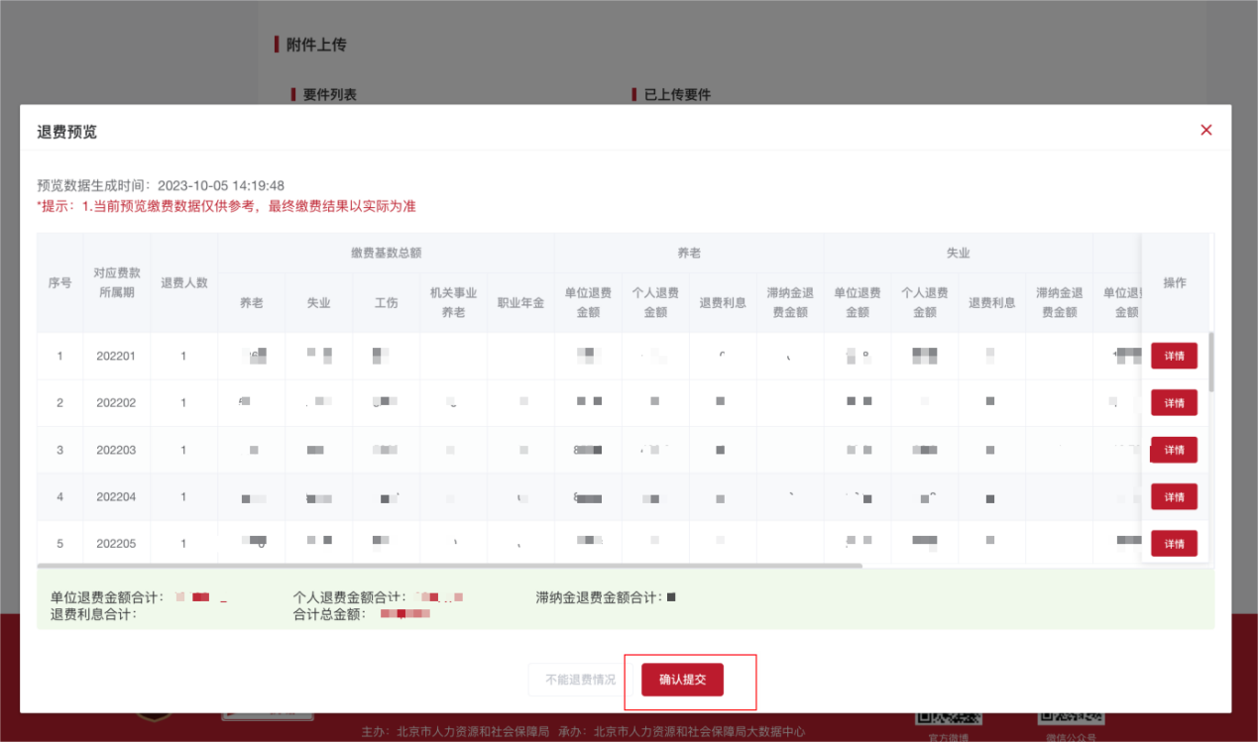Select the 养老 column header
Viewport: 1258px width, 742px height.
(251, 302)
